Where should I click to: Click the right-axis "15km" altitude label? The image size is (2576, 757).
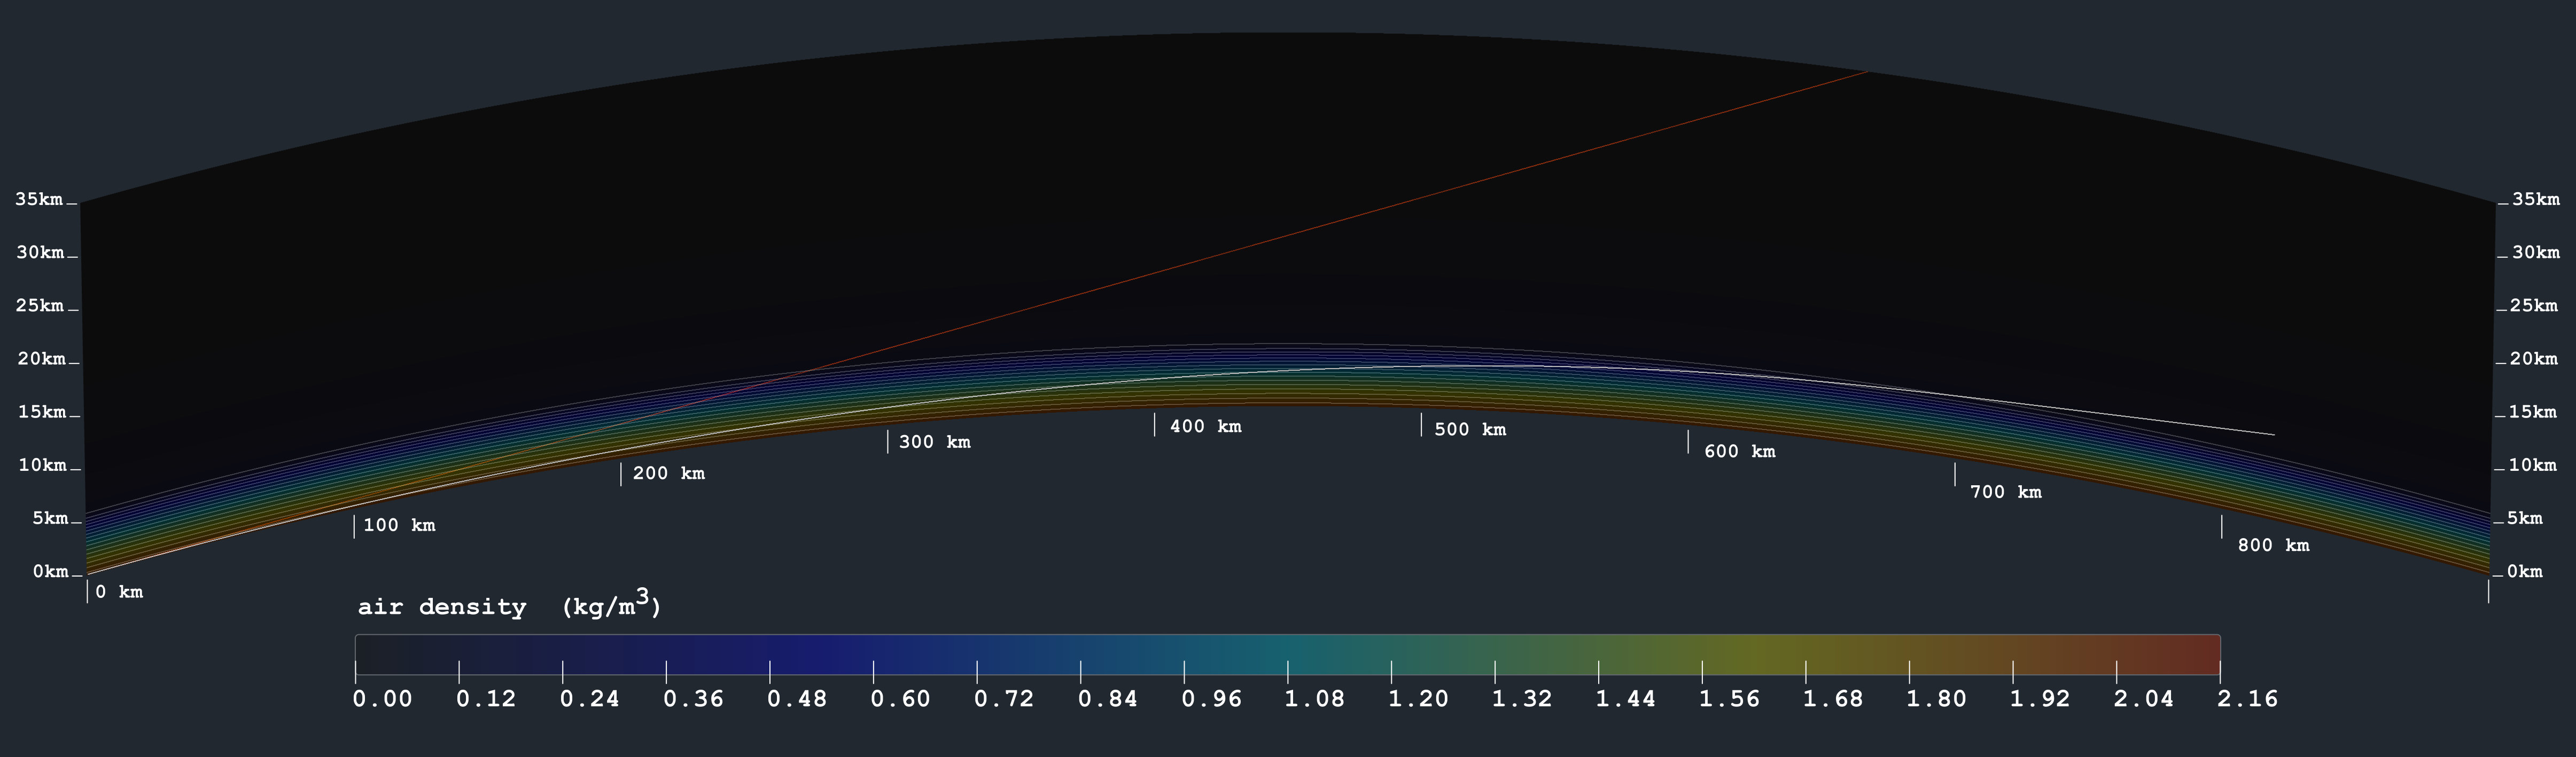[x=2533, y=413]
